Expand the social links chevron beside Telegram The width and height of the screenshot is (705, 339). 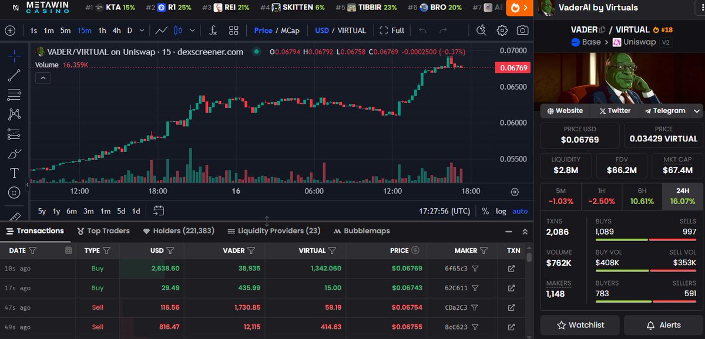[697, 110]
